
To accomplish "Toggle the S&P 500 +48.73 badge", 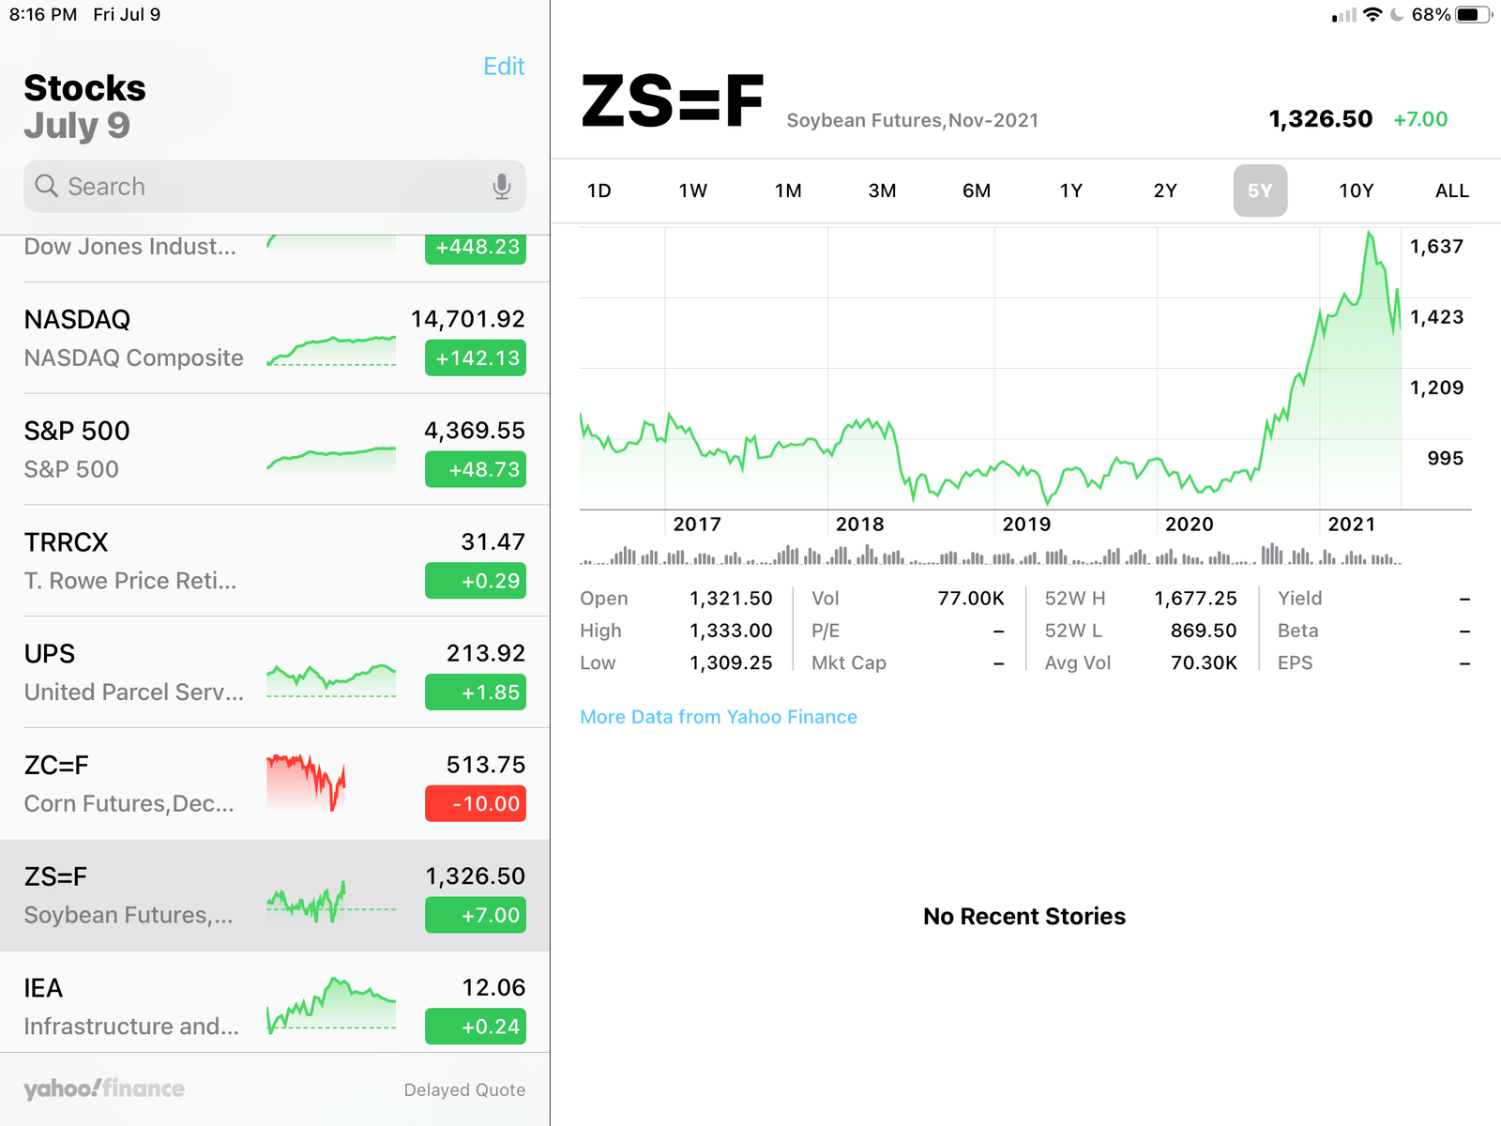I will pos(476,469).
